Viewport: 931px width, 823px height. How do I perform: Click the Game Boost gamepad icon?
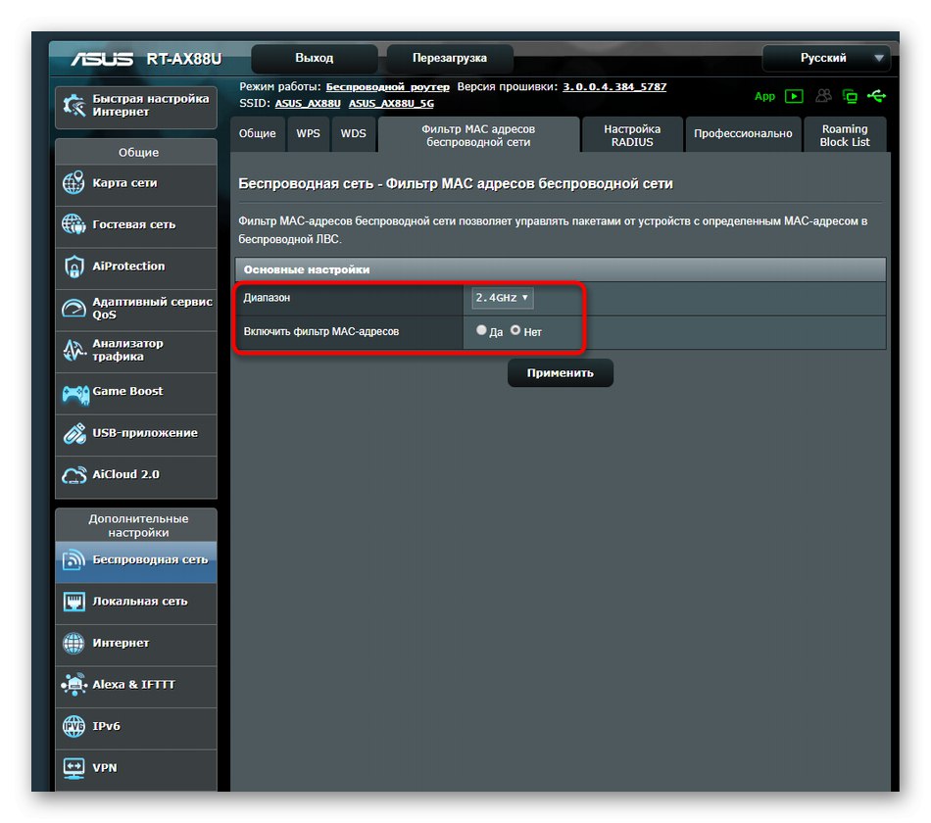point(75,394)
